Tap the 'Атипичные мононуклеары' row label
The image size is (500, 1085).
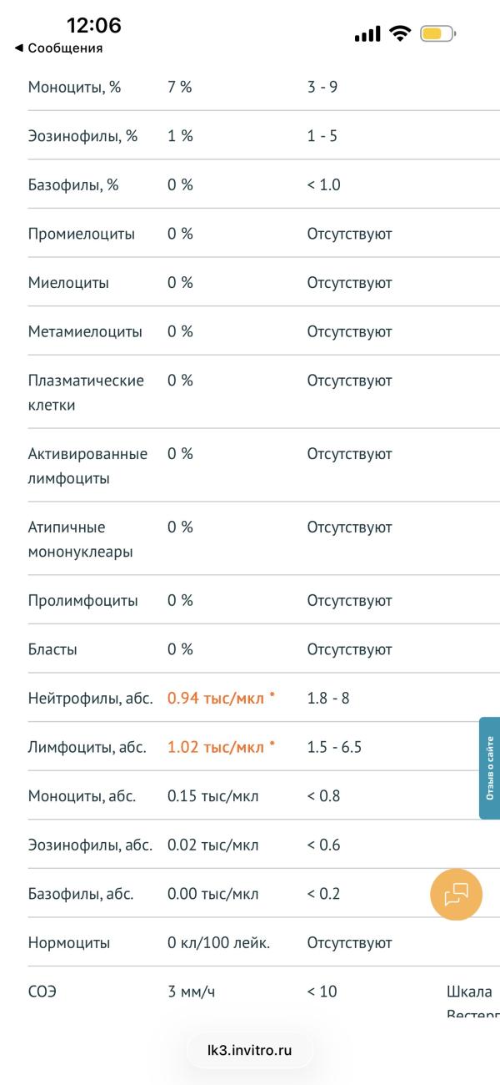(x=80, y=539)
